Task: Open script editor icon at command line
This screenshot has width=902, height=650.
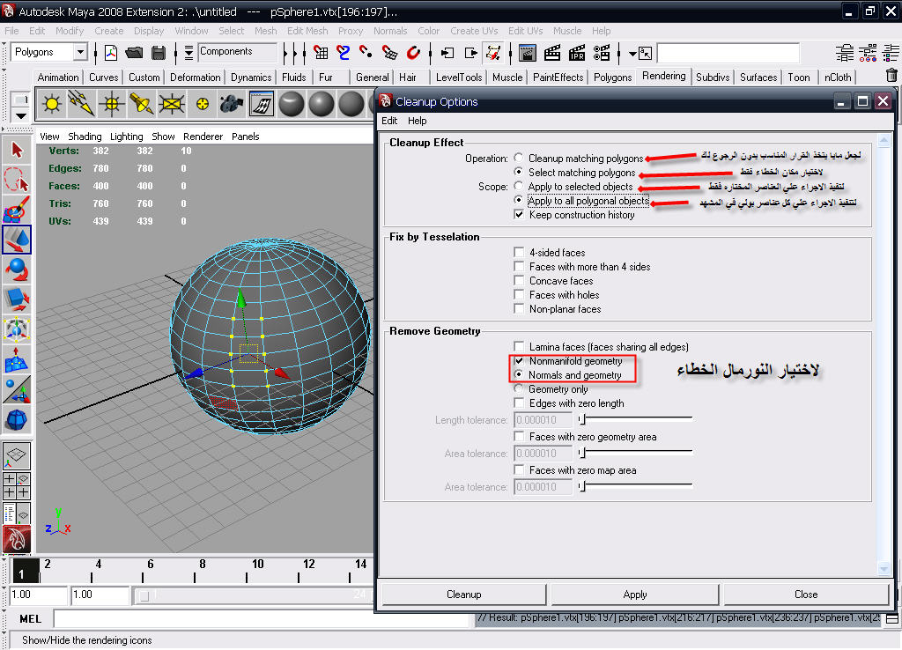Action: click(891, 619)
